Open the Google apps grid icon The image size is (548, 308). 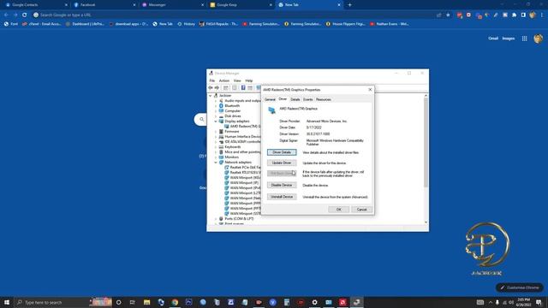point(525,38)
